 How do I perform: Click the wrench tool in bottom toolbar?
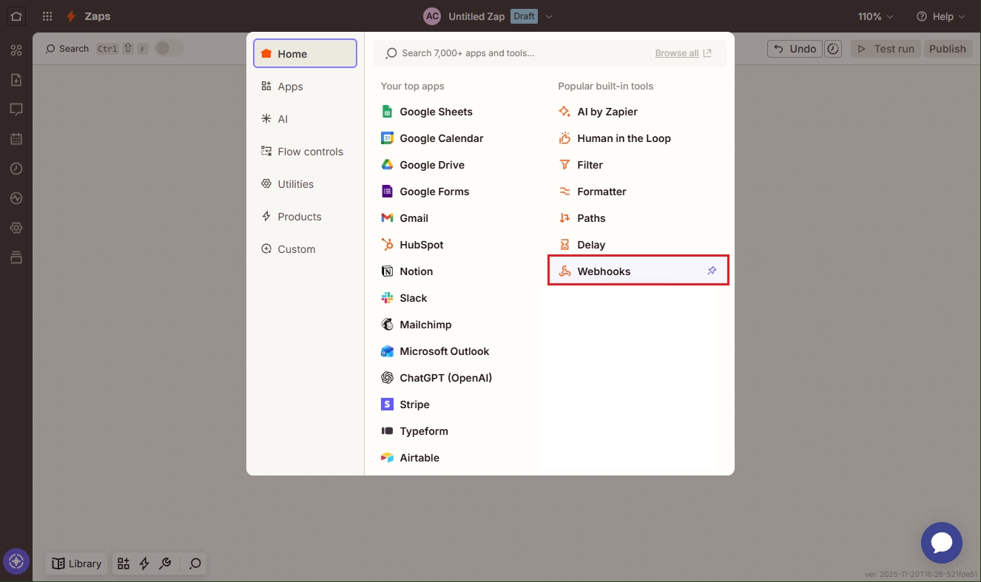click(x=166, y=564)
